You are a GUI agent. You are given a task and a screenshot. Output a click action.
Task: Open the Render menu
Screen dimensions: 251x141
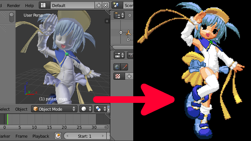(13, 6)
